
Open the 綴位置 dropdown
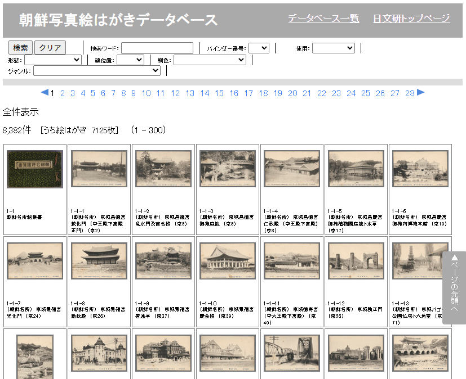point(130,60)
